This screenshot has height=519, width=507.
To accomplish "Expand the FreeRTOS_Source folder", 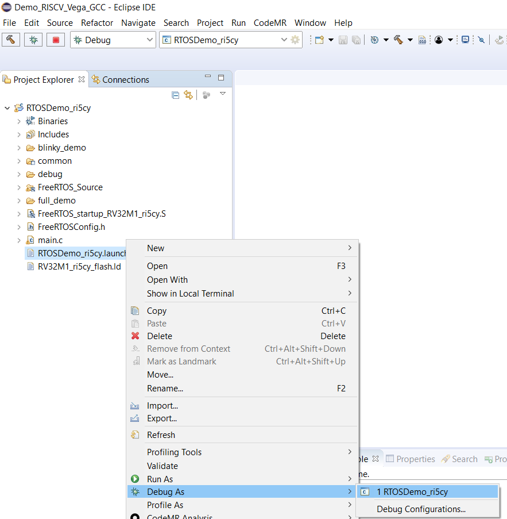I will pyautogui.click(x=19, y=187).
